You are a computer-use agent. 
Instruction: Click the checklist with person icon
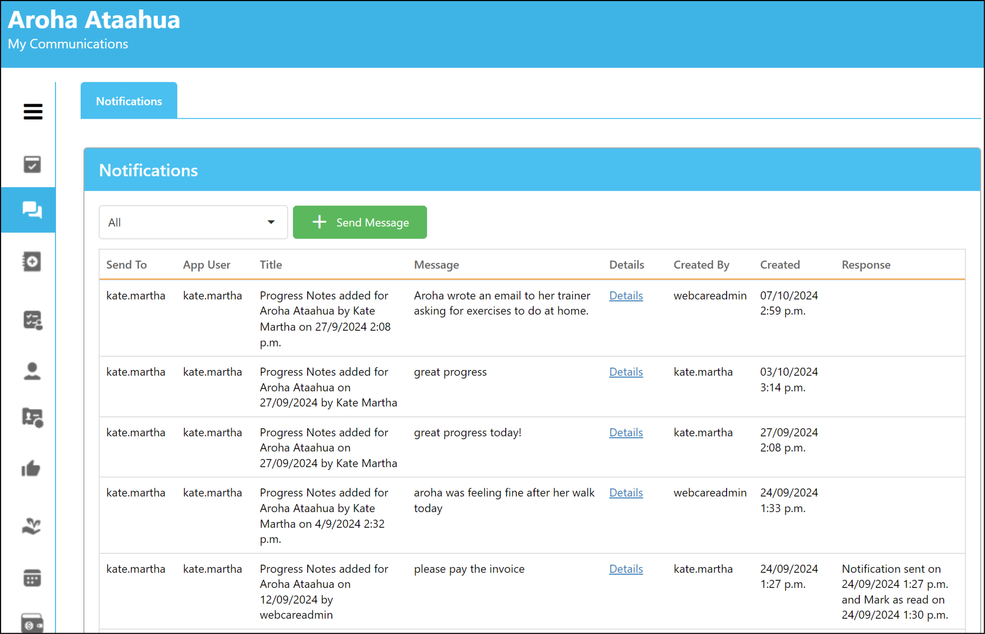[x=33, y=320]
